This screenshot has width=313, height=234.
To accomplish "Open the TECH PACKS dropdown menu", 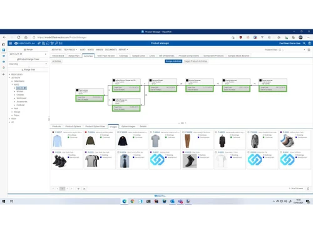I will [x=70, y=49].
